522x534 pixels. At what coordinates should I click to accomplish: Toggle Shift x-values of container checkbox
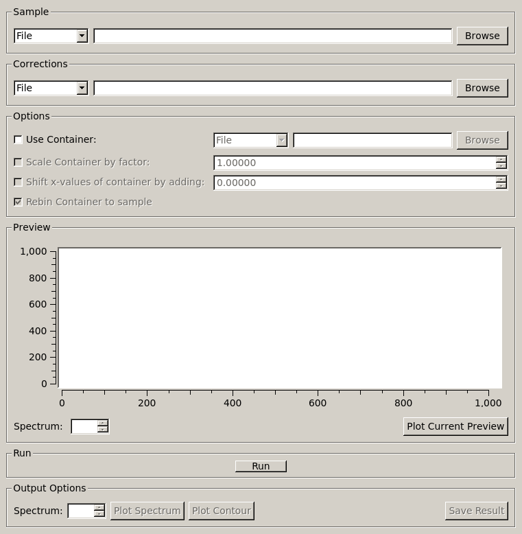click(19, 183)
